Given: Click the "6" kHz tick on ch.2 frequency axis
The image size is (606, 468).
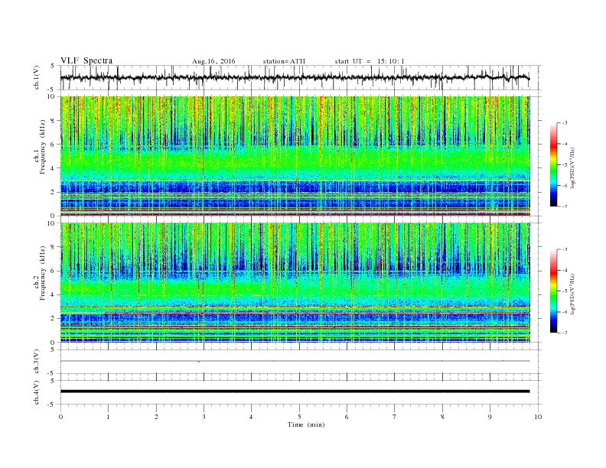Looking at the screenshot, I should coord(54,271).
